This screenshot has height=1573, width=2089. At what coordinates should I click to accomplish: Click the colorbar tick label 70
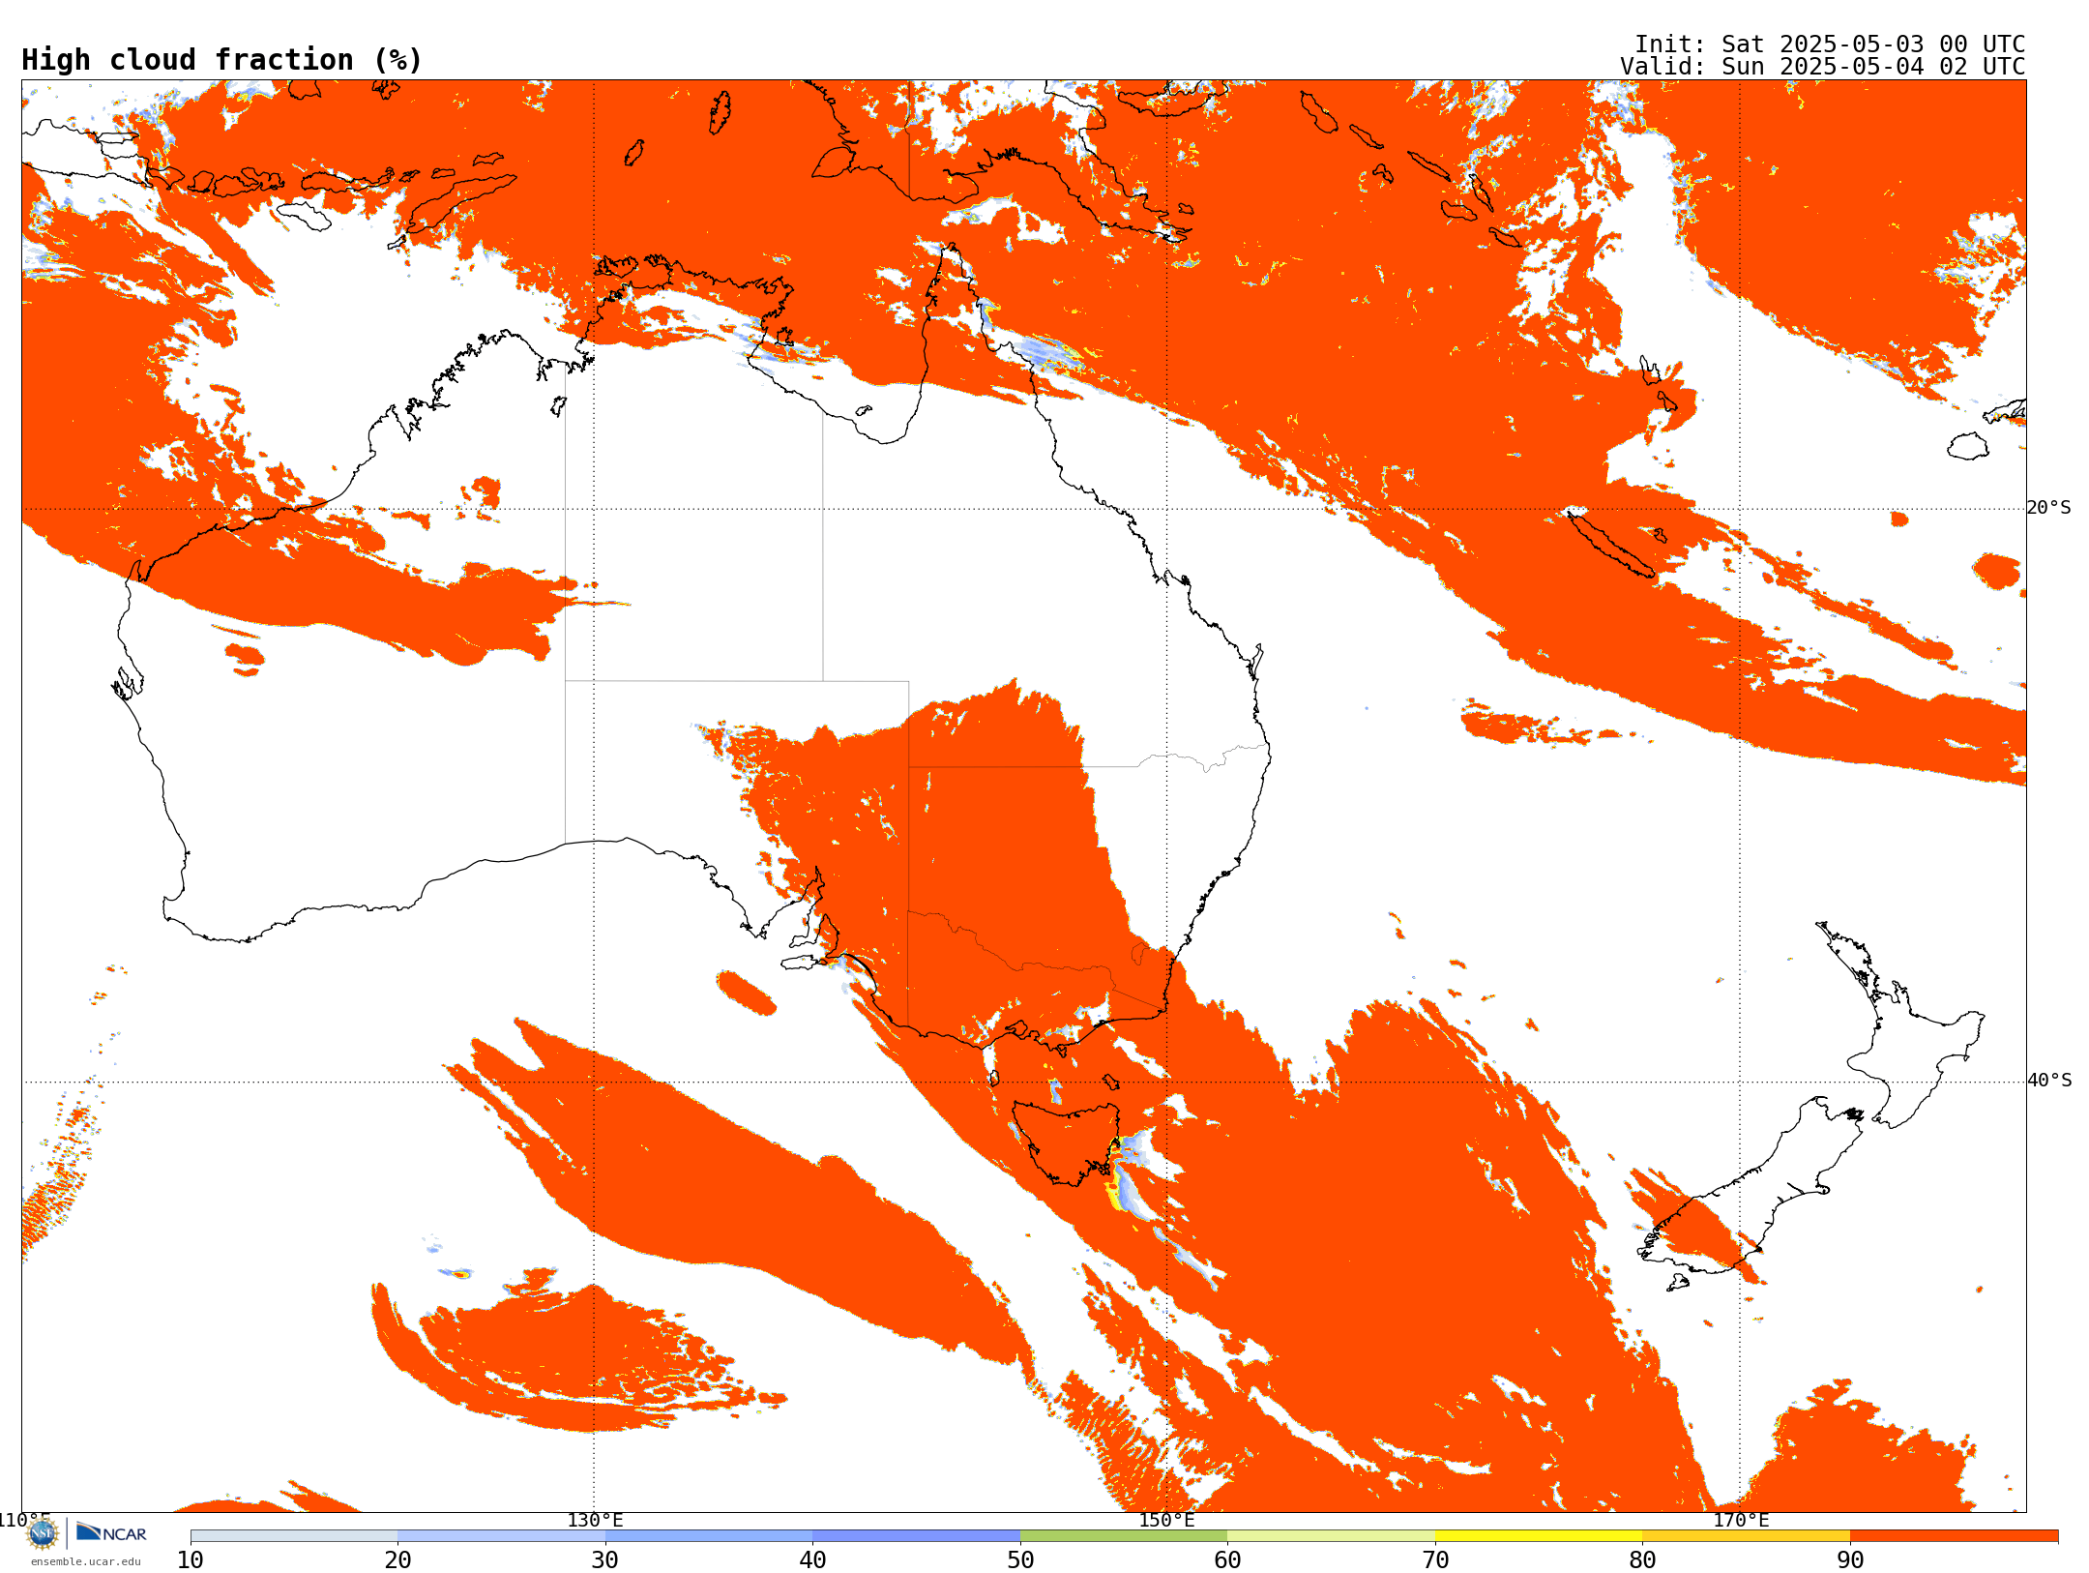(1435, 1560)
